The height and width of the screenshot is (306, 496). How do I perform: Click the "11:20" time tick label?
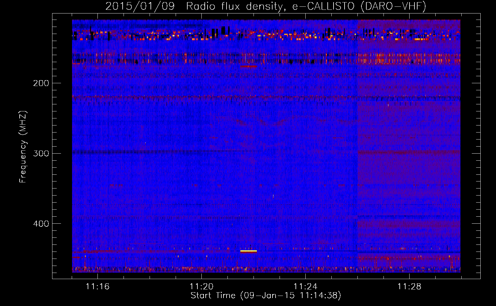pyautogui.click(x=201, y=286)
